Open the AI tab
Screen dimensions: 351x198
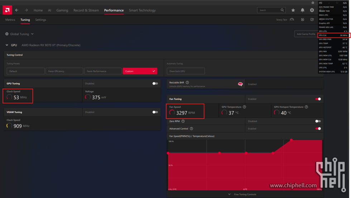[49, 10]
